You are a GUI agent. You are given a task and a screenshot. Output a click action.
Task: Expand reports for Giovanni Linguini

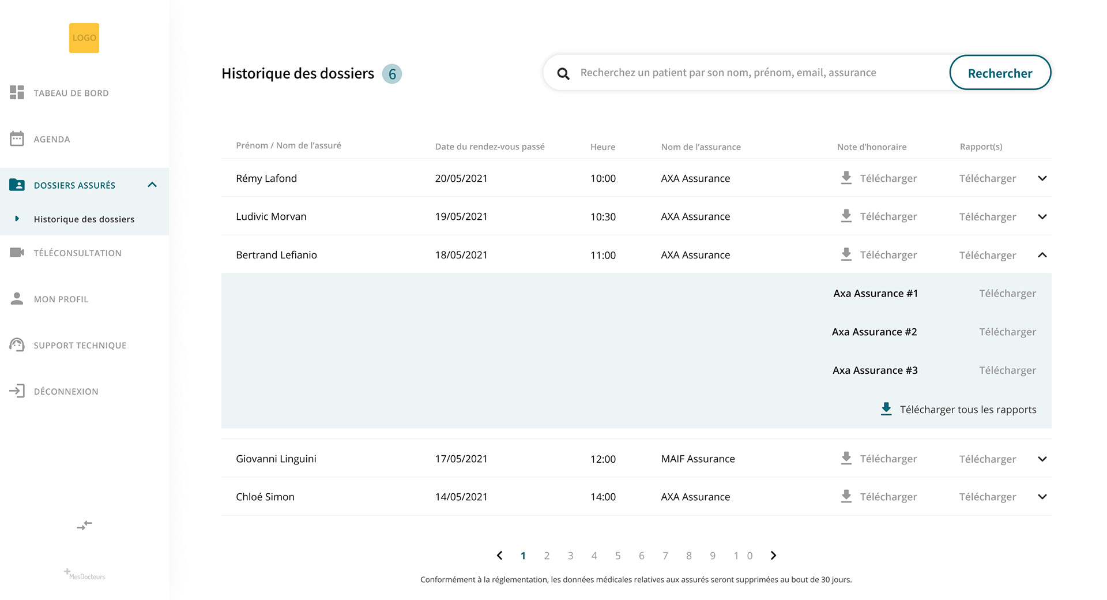pyautogui.click(x=1042, y=459)
